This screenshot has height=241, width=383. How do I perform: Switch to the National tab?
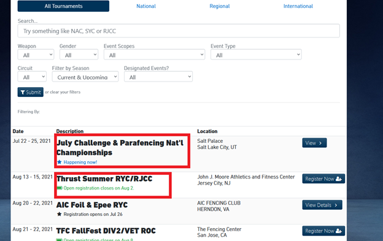click(x=146, y=6)
